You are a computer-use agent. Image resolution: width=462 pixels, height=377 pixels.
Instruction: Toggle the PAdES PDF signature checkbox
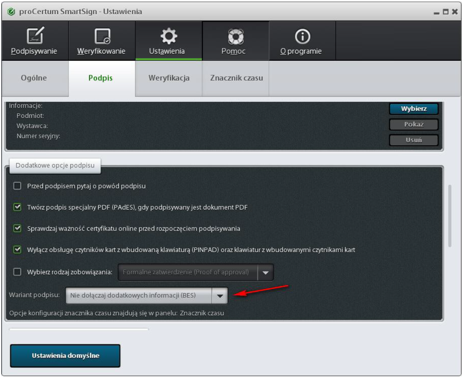pos(17,207)
